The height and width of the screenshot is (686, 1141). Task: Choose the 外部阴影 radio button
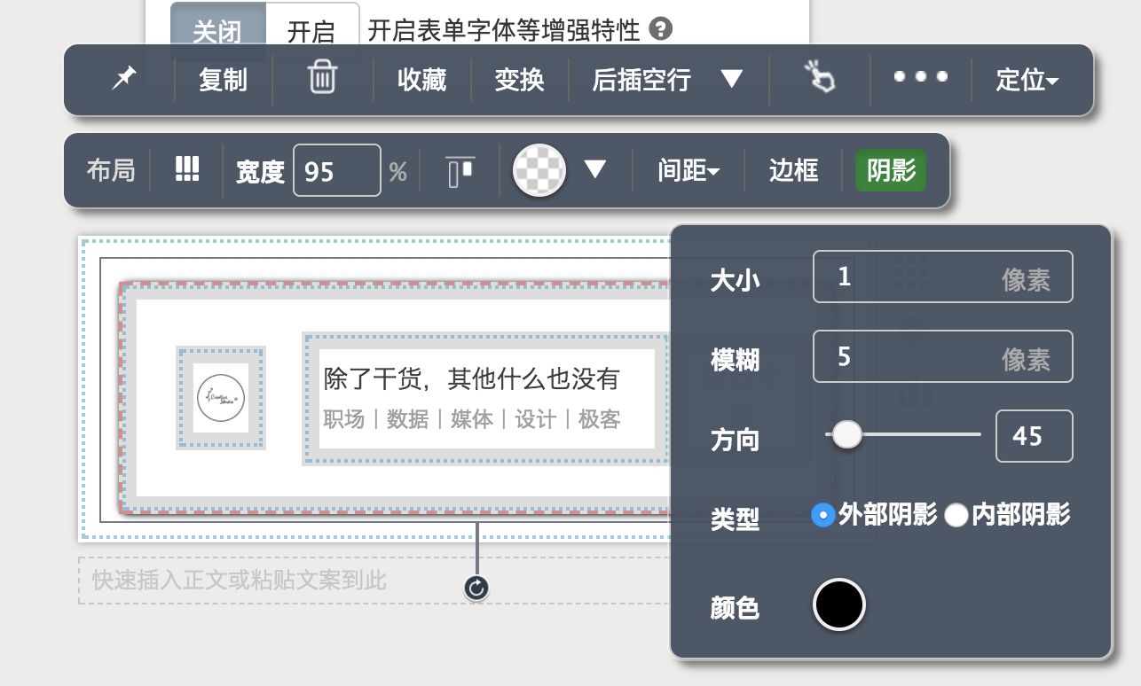(x=822, y=515)
